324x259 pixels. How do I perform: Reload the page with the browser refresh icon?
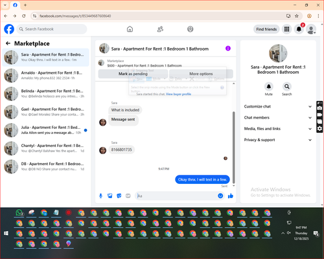coord(24,16)
